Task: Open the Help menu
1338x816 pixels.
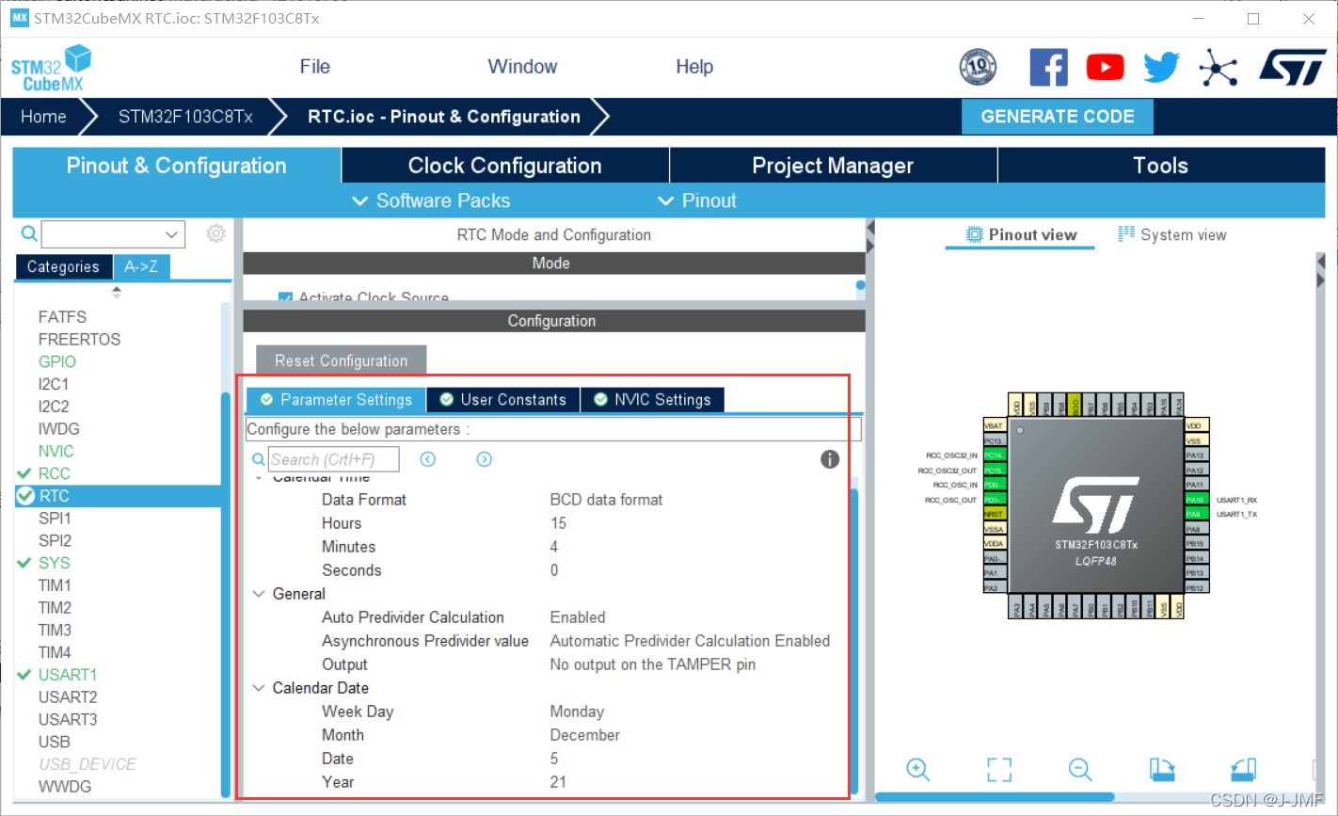Action: point(694,67)
